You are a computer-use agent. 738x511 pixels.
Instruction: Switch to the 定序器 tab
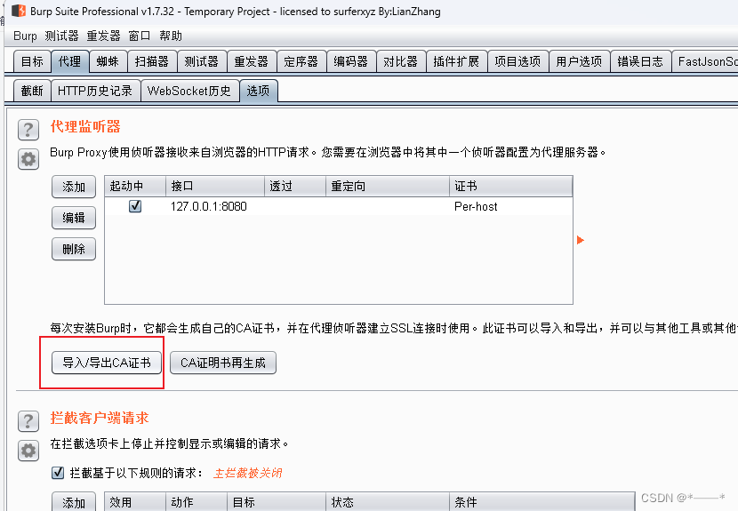coord(301,61)
